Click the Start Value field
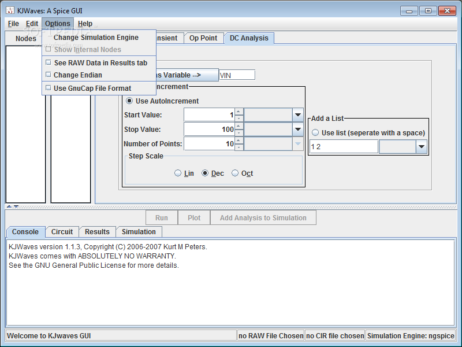 pos(209,115)
